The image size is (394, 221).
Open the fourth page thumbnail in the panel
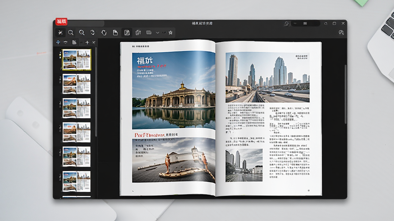click(x=77, y=132)
